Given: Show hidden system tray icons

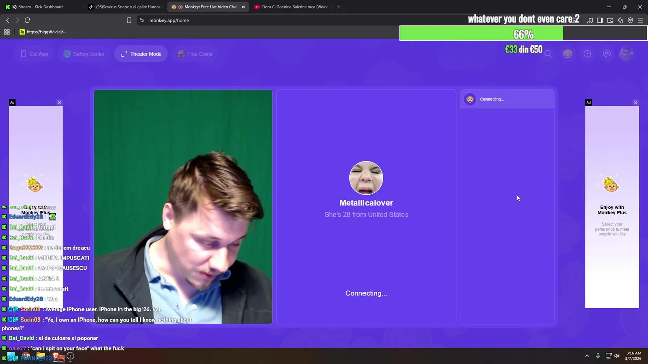Looking at the screenshot, I should pyautogui.click(x=587, y=356).
